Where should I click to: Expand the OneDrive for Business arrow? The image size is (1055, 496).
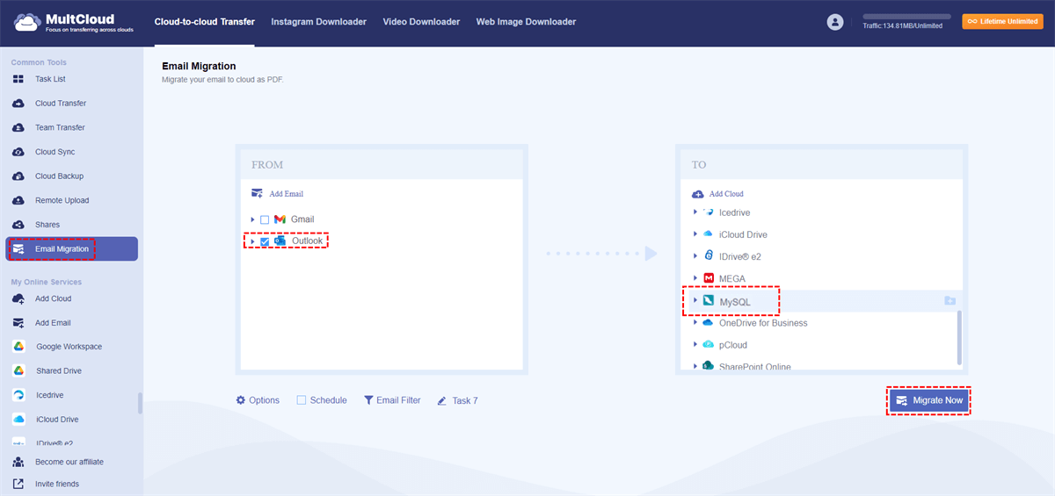695,323
